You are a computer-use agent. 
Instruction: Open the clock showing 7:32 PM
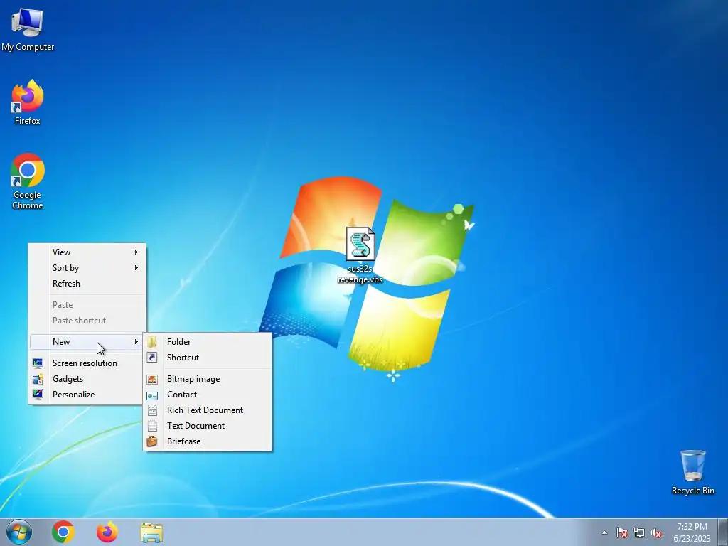692,532
